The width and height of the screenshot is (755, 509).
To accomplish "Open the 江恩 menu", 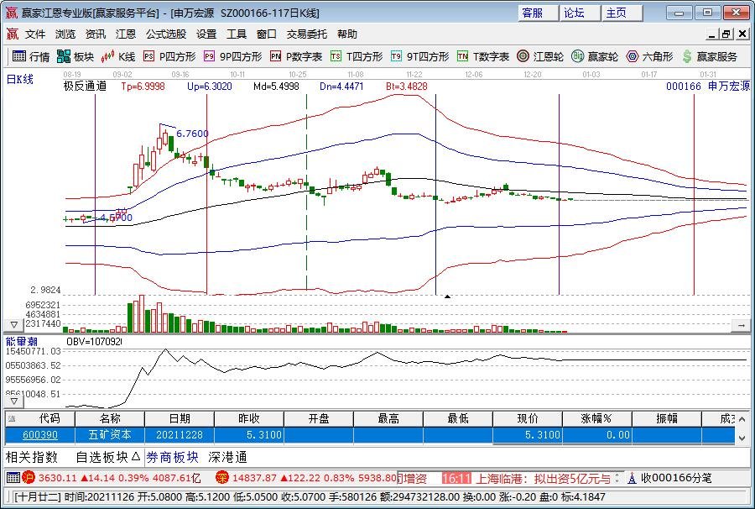I will [x=126, y=34].
